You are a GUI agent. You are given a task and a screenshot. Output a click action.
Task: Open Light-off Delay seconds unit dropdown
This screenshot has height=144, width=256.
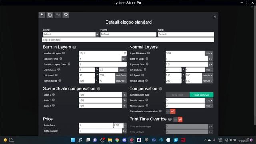[210, 59]
